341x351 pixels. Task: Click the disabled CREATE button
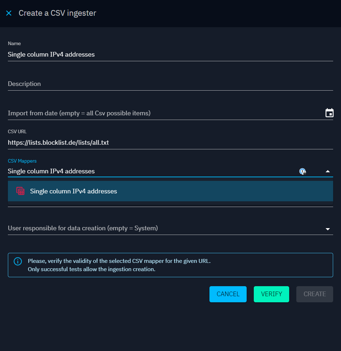pyautogui.click(x=315, y=294)
